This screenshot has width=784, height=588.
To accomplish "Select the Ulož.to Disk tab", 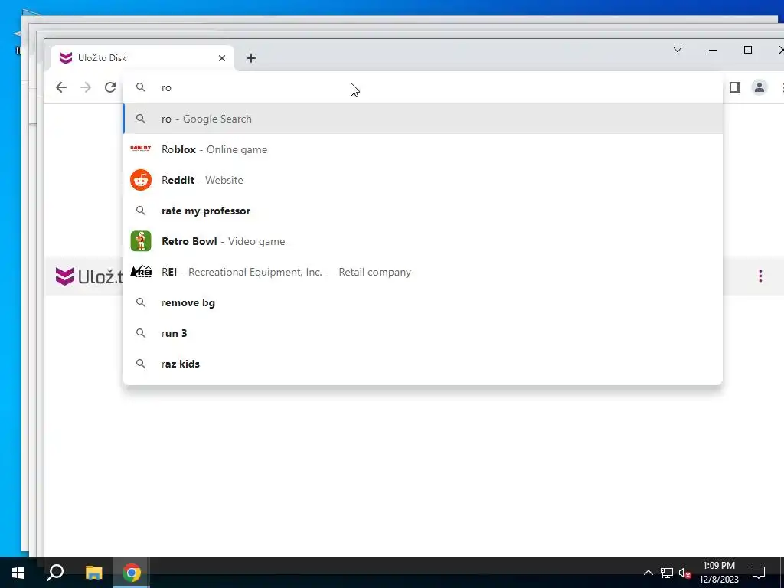I will (x=142, y=58).
